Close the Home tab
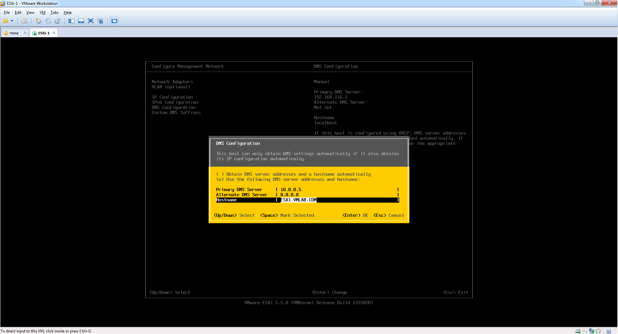Viewport: 618px width, 334px height. pyautogui.click(x=25, y=33)
